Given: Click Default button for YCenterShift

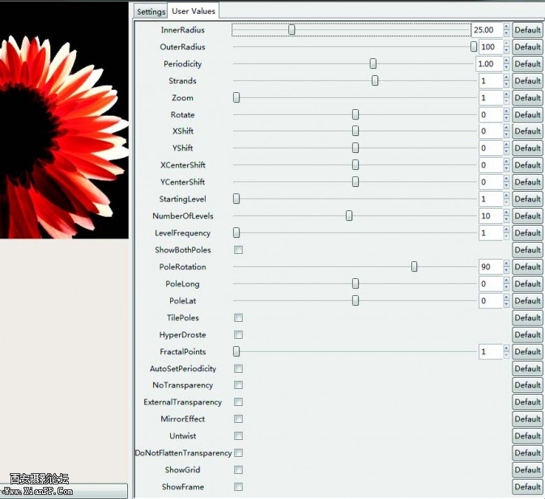Looking at the screenshot, I should click(x=527, y=182).
